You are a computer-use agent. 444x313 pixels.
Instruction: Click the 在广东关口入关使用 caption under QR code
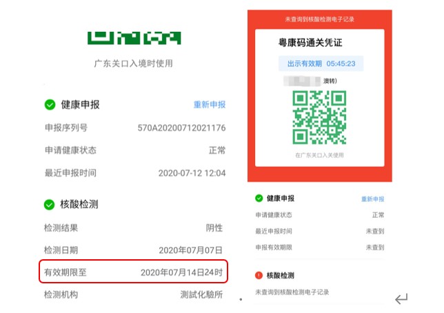tap(319, 155)
